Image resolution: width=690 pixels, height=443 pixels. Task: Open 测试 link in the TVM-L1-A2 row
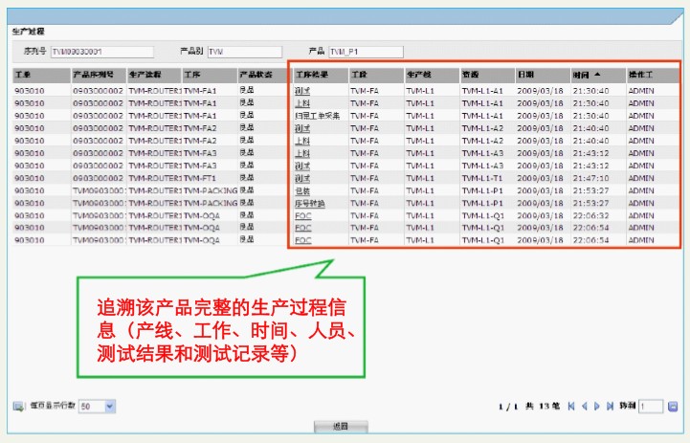tap(302, 128)
